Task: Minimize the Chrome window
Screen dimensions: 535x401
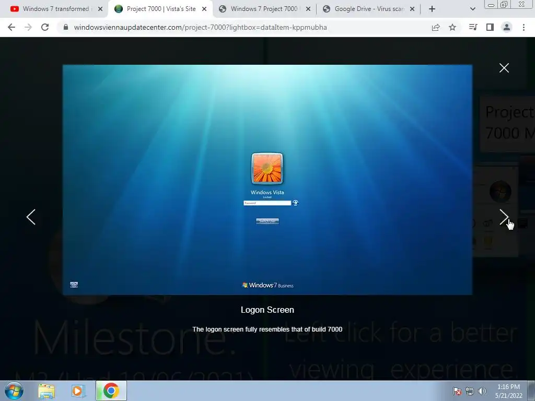Action: pos(491,5)
